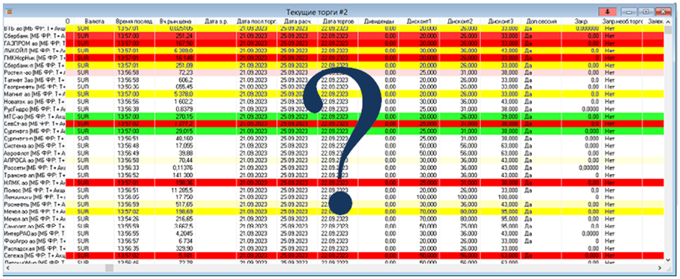The height and width of the screenshot is (279, 680).
Task: Click price 517,65 in Роснефть row
Action: pos(184,205)
